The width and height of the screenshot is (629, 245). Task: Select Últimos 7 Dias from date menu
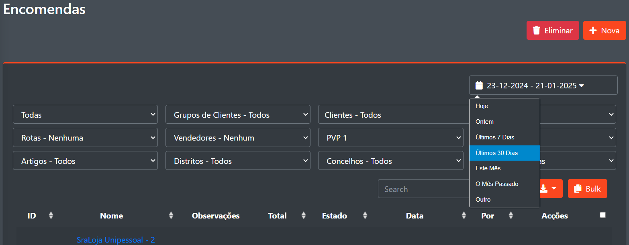pos(495,137)
